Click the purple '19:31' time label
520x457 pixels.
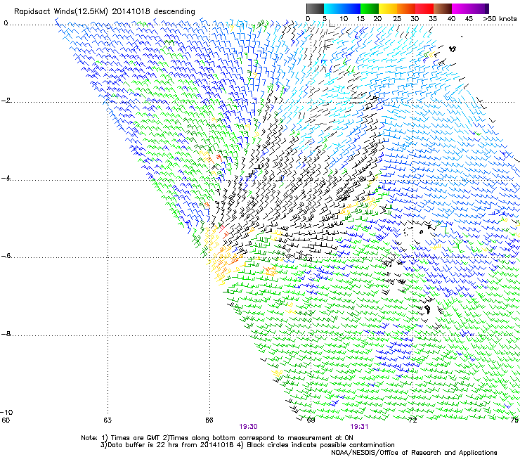[359, 427]
